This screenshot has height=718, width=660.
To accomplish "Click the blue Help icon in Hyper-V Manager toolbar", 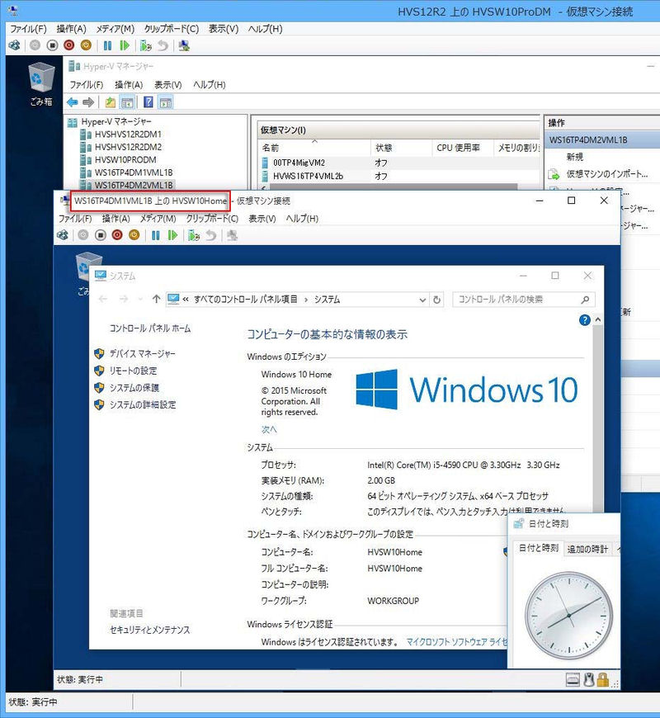I will tap(148, 102).
